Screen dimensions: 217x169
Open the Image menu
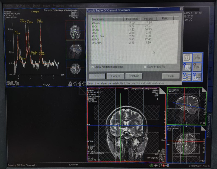tap(46, 6)
